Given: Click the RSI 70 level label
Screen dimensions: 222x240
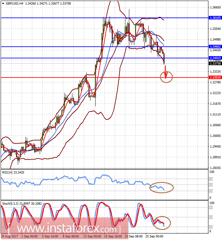Looking at the screenshot, I should click(x=211, y=179).
